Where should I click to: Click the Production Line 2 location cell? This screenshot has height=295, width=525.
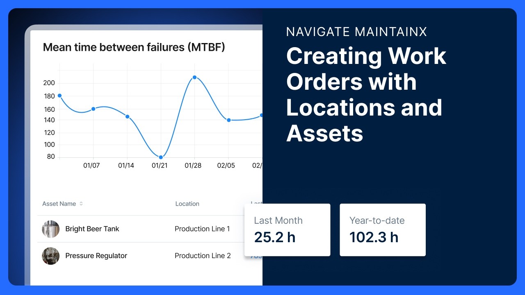(203, 256)
